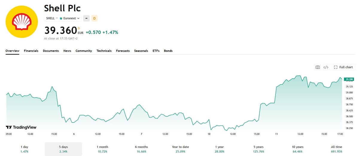The height and width of the screenshot is (156, 359).
Task: Select the 5 years range
Action: coord(258,149)
